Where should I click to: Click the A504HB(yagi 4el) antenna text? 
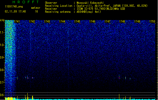click(89, 12)
